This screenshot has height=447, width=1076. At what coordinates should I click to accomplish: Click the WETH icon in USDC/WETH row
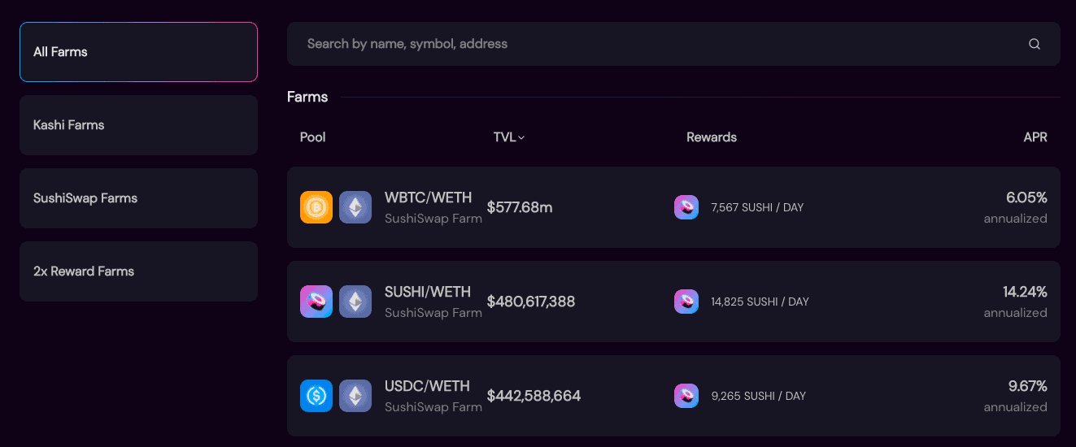[355, 396]
